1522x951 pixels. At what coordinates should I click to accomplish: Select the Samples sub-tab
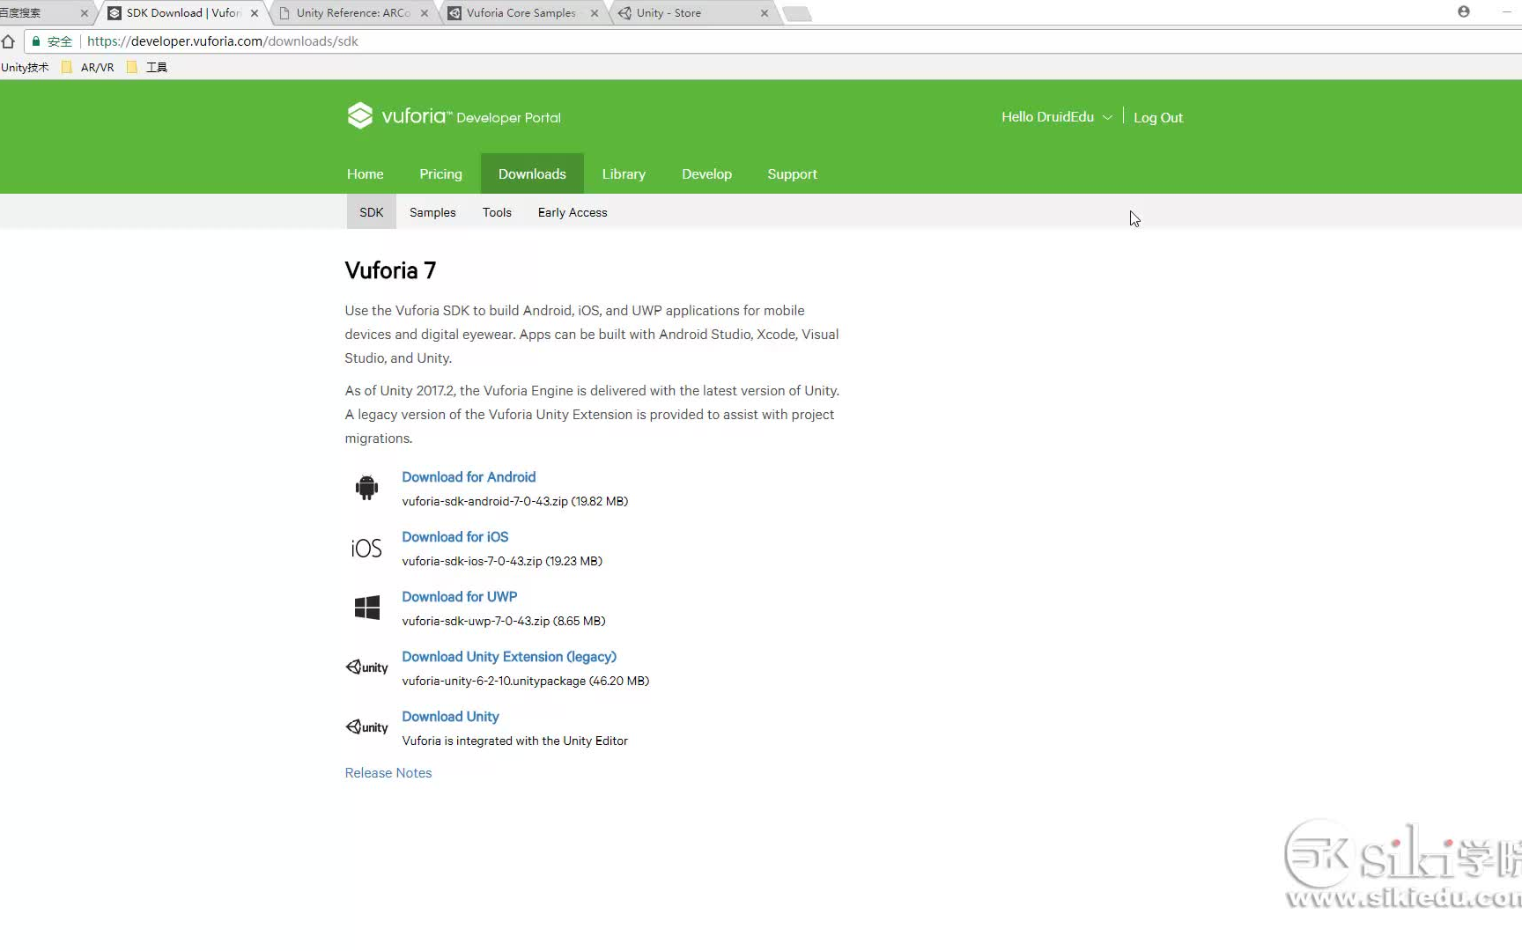tap(432, 212)
